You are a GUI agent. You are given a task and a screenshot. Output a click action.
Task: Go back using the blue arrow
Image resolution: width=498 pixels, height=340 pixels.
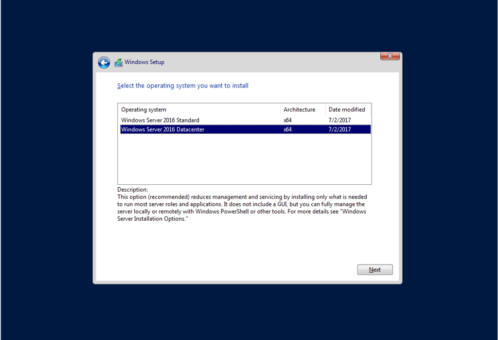(104, 63)
